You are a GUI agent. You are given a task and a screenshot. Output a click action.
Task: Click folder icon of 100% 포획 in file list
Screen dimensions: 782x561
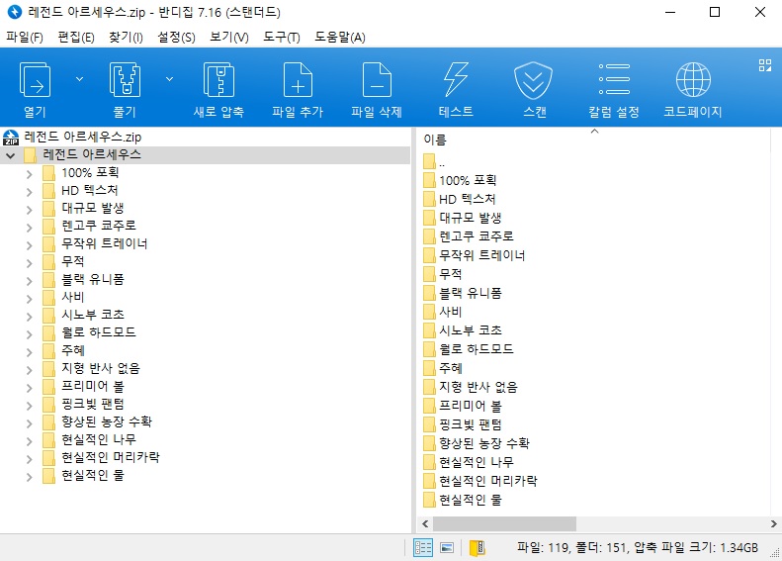pos(429,180)
